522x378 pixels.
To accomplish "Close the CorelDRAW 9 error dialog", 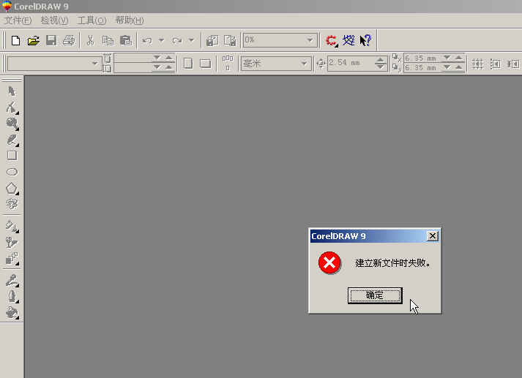I will (x=433, y=236).
